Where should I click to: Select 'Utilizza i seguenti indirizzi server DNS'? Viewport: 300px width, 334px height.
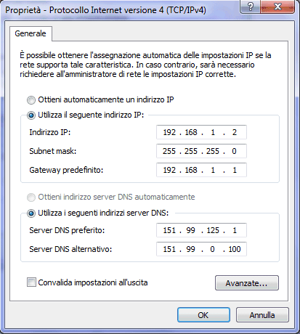[31, 213]
